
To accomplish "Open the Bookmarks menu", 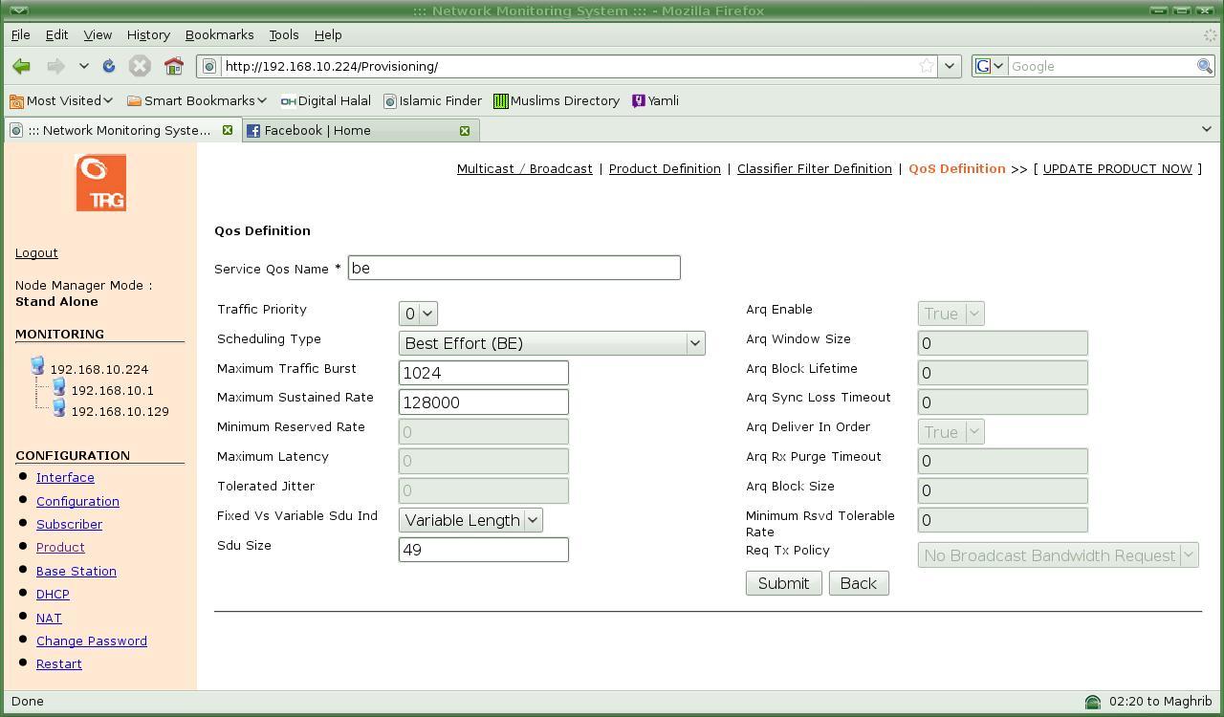I will 219,34.
